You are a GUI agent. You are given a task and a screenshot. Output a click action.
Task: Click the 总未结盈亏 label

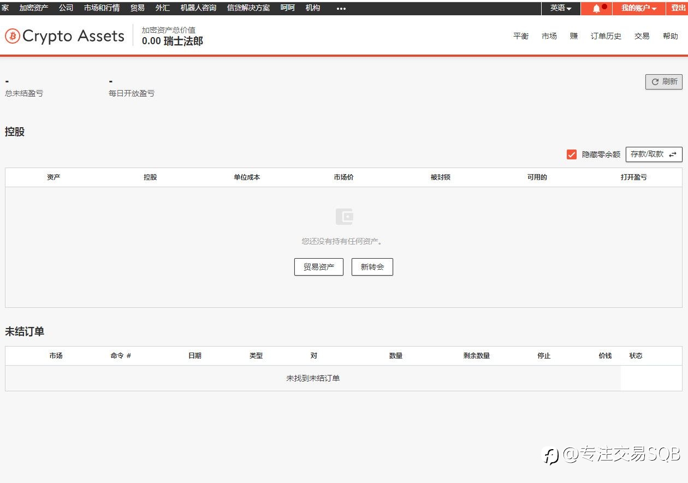coord(24,93)
